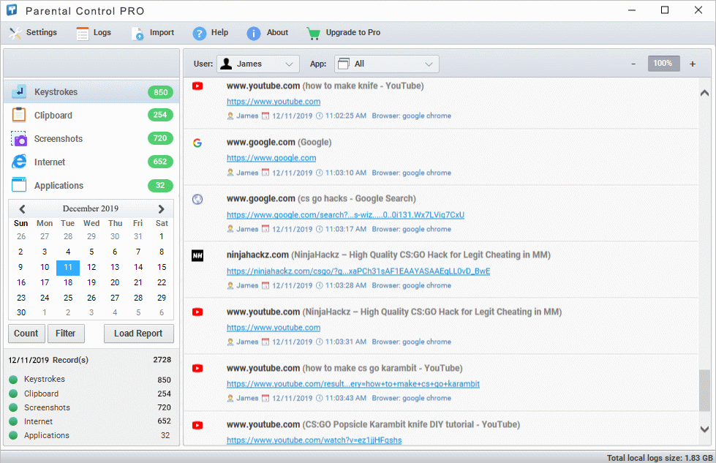This screenshot has width=716, height=463.
Task: Select the Keystrokes category icon
Action: pos(19,91)
